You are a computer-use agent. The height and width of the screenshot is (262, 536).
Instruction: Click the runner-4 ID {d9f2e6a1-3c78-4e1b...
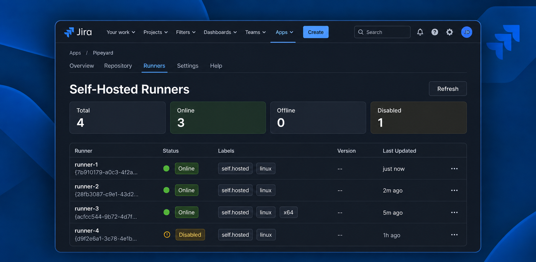click(x=106, y=239)
